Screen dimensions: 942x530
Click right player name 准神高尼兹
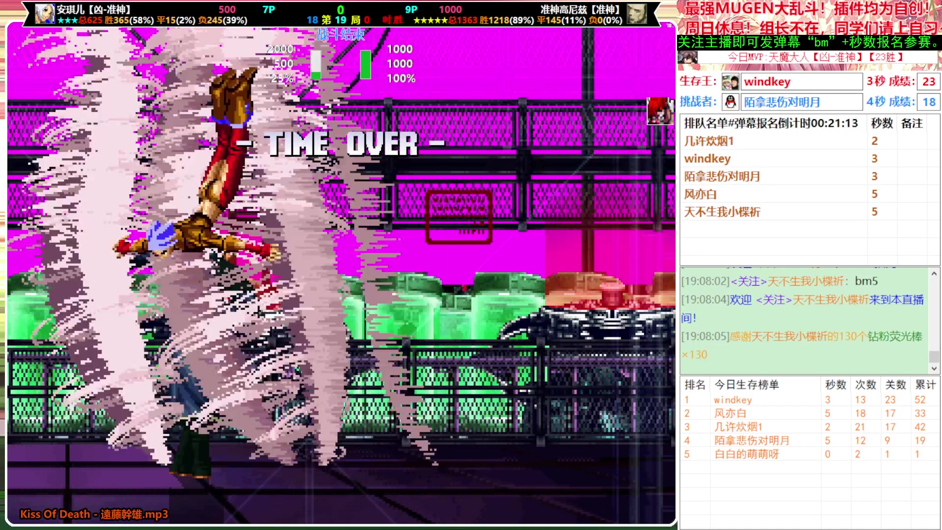pyautogui.click(x=580, y=9)
